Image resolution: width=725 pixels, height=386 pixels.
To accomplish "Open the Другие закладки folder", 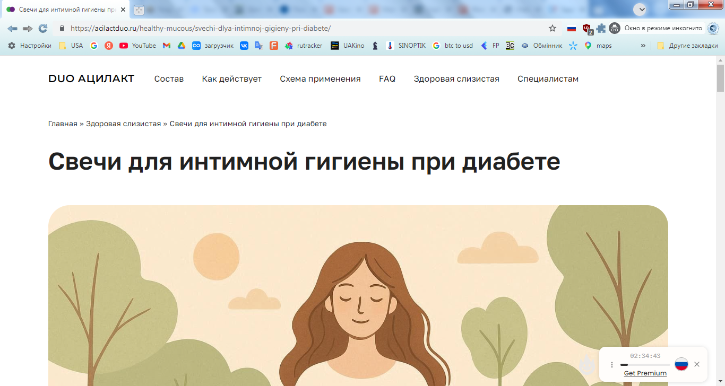I will (x=687, y=46).
